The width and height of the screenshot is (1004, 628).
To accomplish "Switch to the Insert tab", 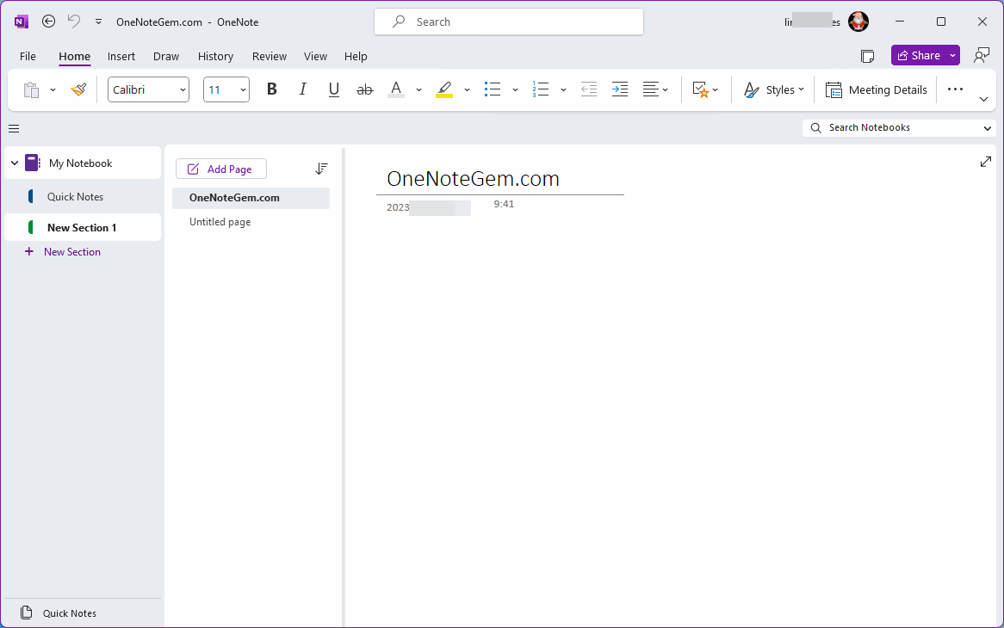I will (121, 56).
